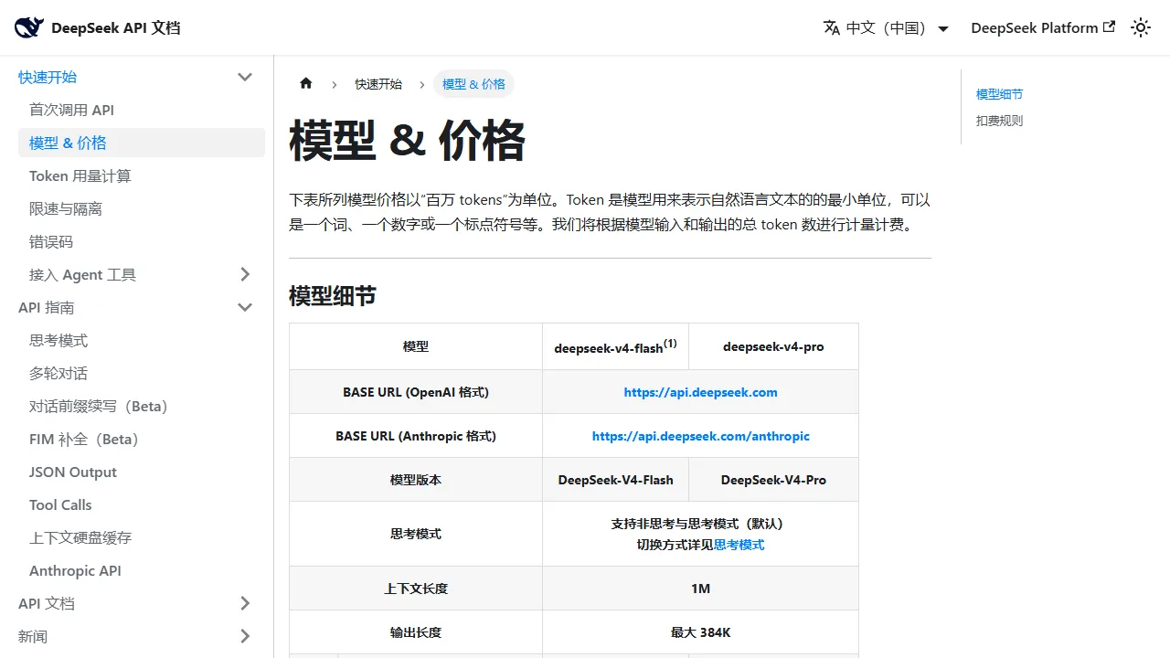The height and width of the screenshot is (658, 1170).
Task: Expand the 新闻 sidebar section
Action: (245, 636)
